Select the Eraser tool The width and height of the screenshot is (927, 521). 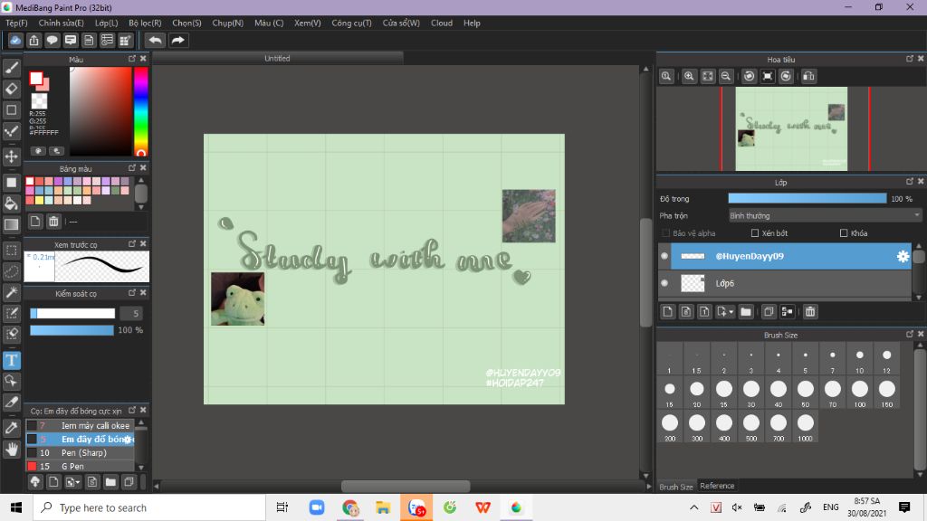coord(11,89)
